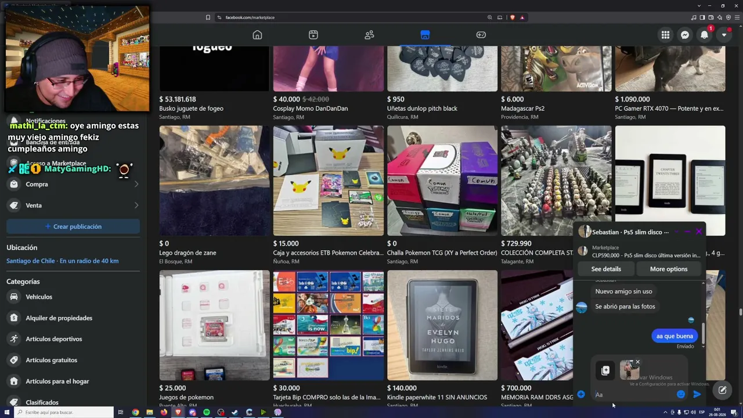Click the Brave Rewards triangle icon
This screenshot has width=743, height=418.
522,17
